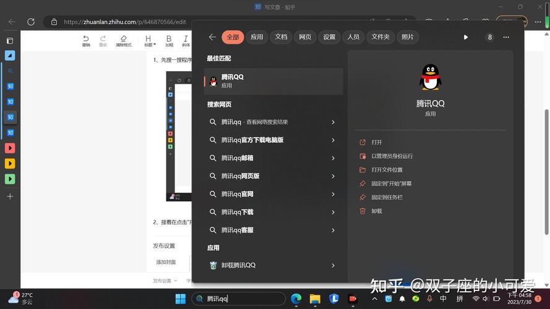The image size is (550, 309).
Task: Open the 发布设置 dropdown at the bottom
Action: click(x=165, y=281)
